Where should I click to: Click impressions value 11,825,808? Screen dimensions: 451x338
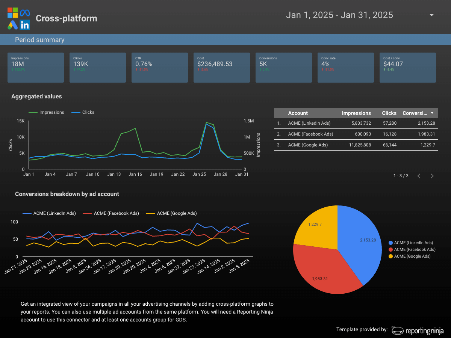click(x=360, y=145)
